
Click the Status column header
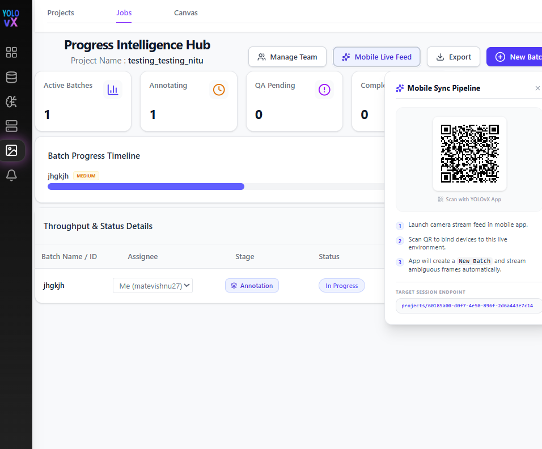coord(329,256)
